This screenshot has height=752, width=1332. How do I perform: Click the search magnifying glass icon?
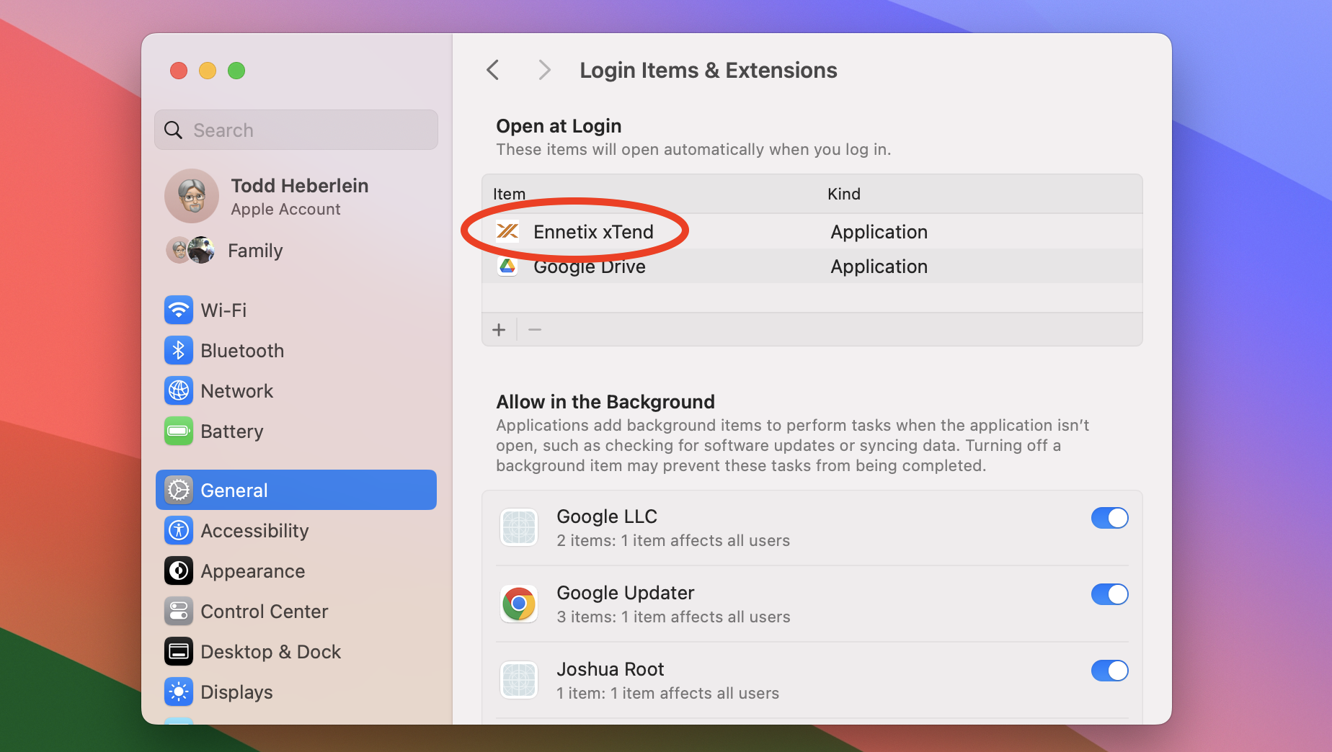click(173, 130)
